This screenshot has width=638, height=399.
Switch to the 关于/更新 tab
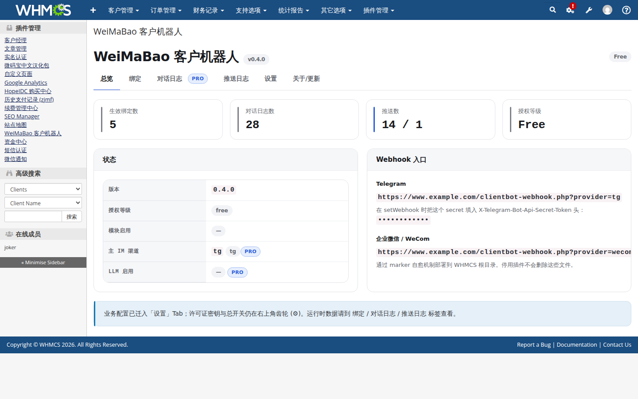(x=306, y=78)
